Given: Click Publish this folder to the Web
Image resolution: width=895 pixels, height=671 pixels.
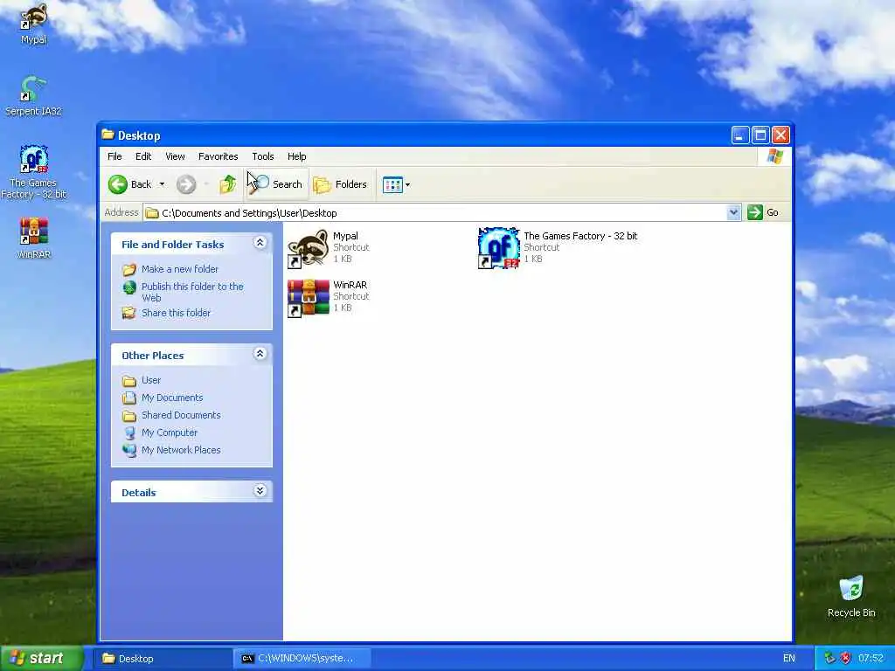Looking at the screenshot, I should tap(192, 292).
